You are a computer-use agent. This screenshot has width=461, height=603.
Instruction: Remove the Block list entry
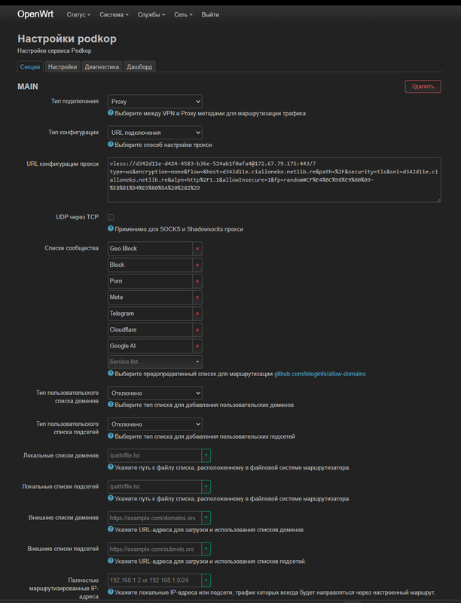(x=197, y=265)
